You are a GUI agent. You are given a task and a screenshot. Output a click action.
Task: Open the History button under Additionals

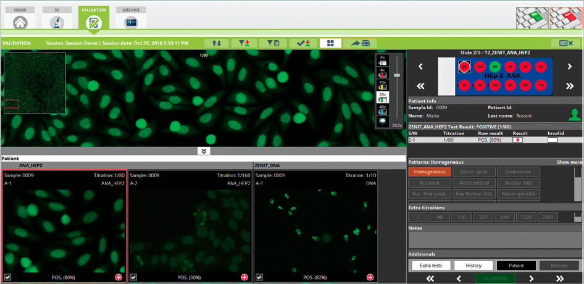473,265
